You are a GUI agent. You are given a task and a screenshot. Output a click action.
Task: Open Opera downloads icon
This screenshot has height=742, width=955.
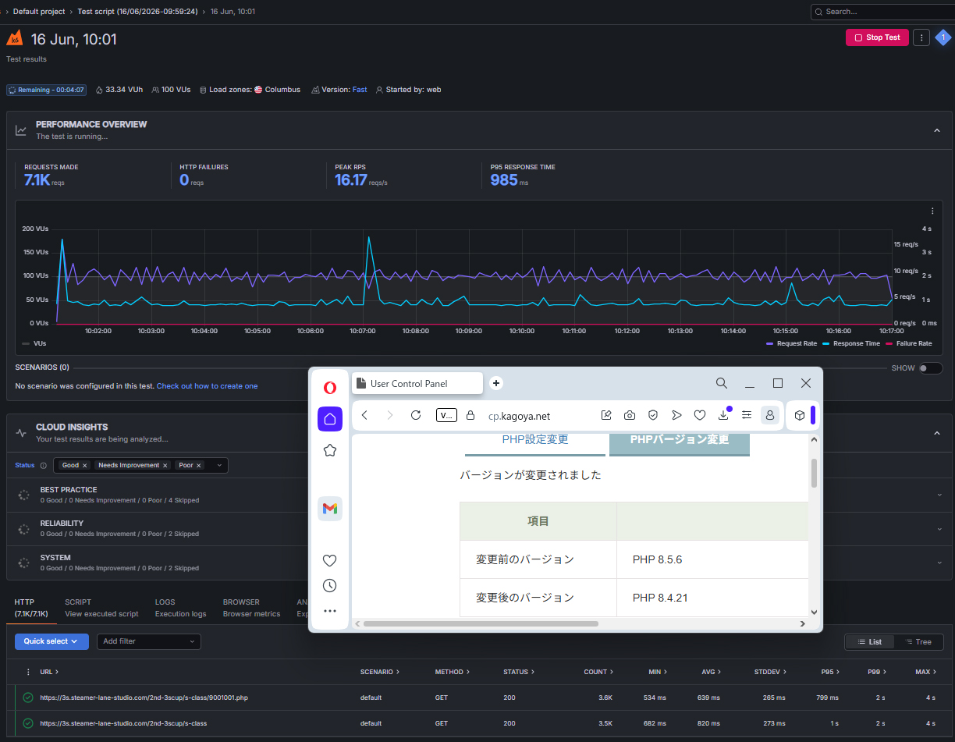[724, 415]
